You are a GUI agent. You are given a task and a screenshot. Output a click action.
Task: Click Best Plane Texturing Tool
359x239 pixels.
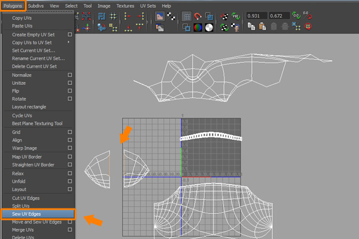pos(37,123)
